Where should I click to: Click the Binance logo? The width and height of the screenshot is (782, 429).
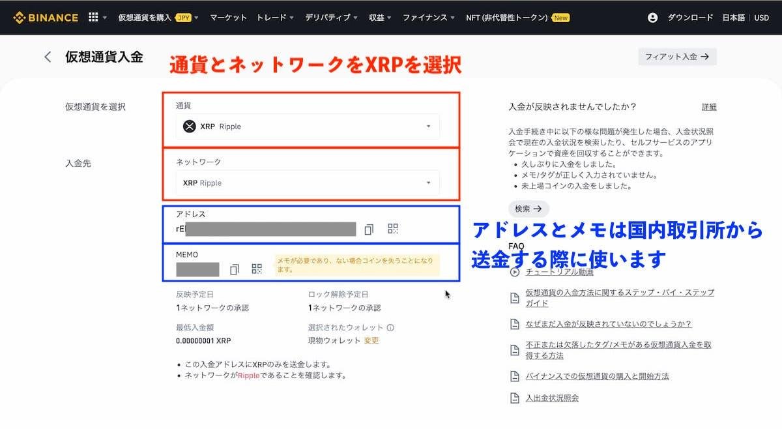coord(46,18)
